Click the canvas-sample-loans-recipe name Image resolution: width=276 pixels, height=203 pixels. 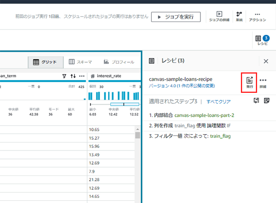181,79
